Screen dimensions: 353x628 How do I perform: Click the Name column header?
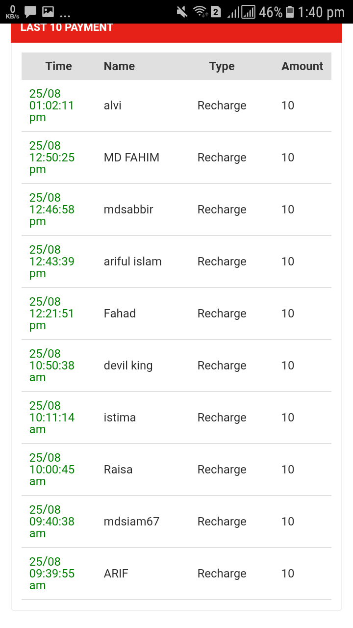point(119,66)
